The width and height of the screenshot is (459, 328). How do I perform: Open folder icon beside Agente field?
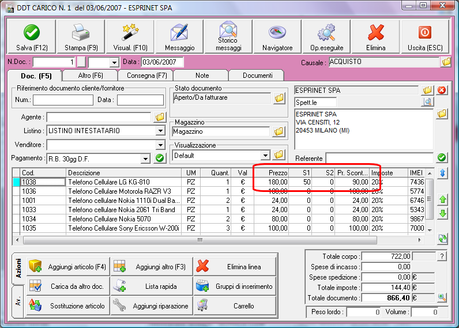(160, 117)
